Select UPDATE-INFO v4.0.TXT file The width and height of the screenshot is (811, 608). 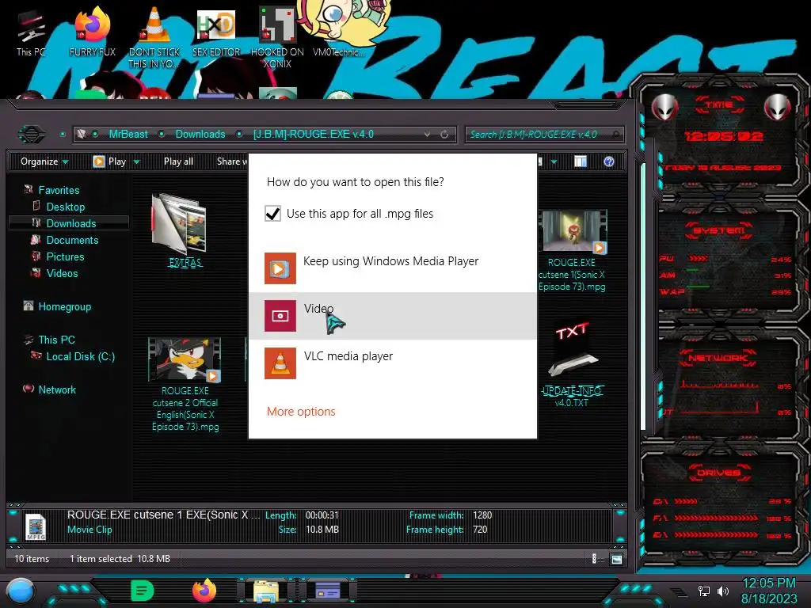572,364
